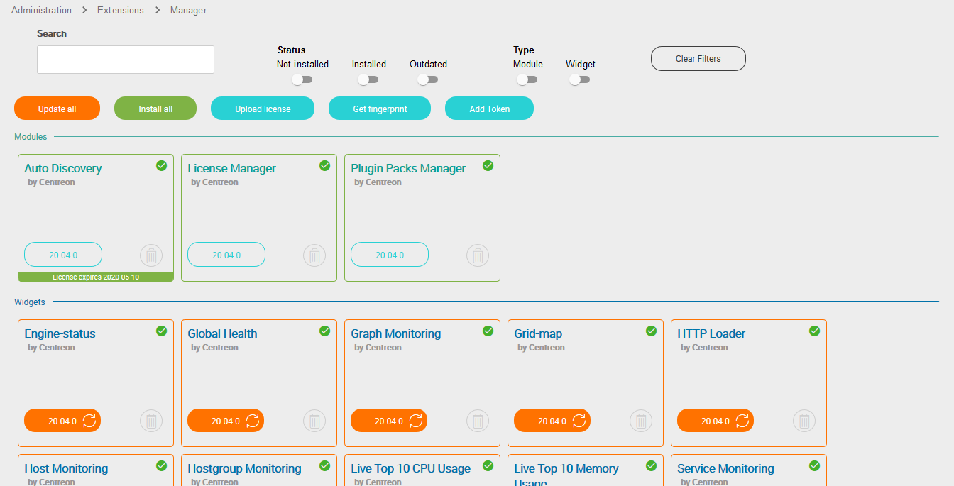Click Live Top 10 Memory Usage check icon

pyautogui.click(x=651, y=465)
